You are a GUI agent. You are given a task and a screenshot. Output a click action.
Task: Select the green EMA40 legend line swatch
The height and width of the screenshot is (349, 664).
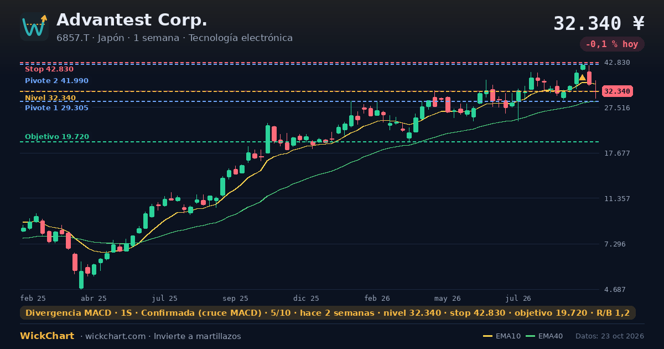click(x=530, y=336)
